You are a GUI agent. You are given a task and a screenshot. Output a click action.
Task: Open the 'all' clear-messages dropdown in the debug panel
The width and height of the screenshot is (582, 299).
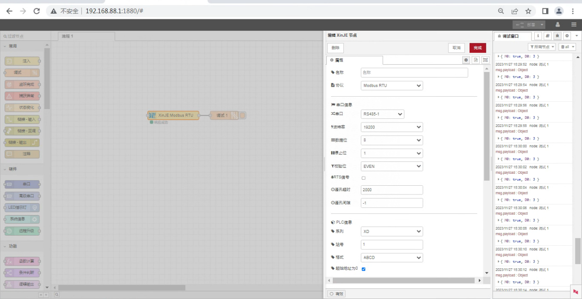coord(567,47)
